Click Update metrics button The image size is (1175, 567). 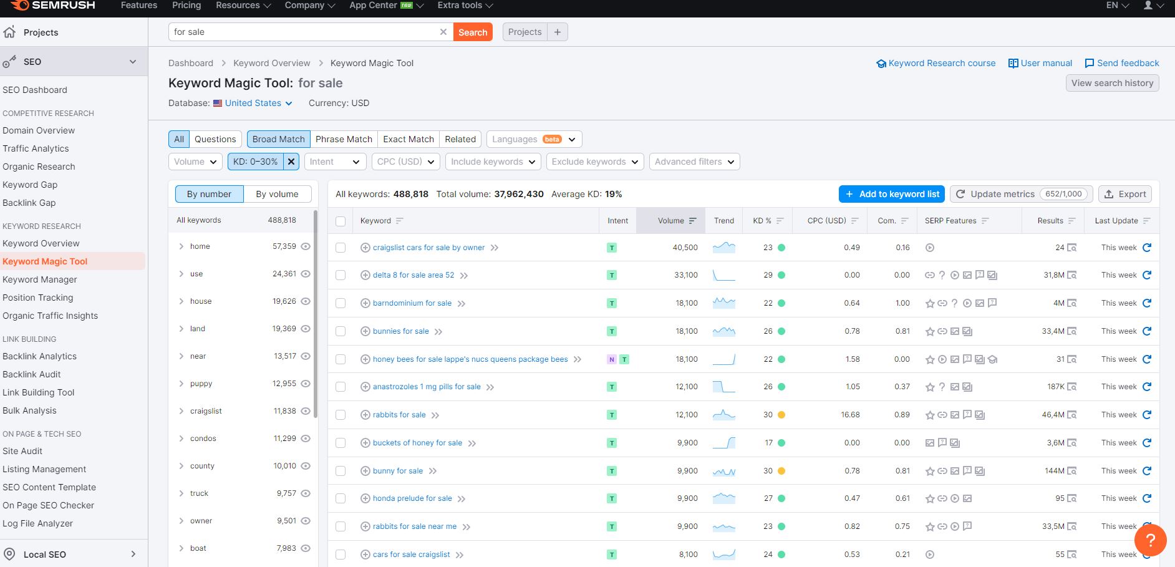tap(1022, 194)
